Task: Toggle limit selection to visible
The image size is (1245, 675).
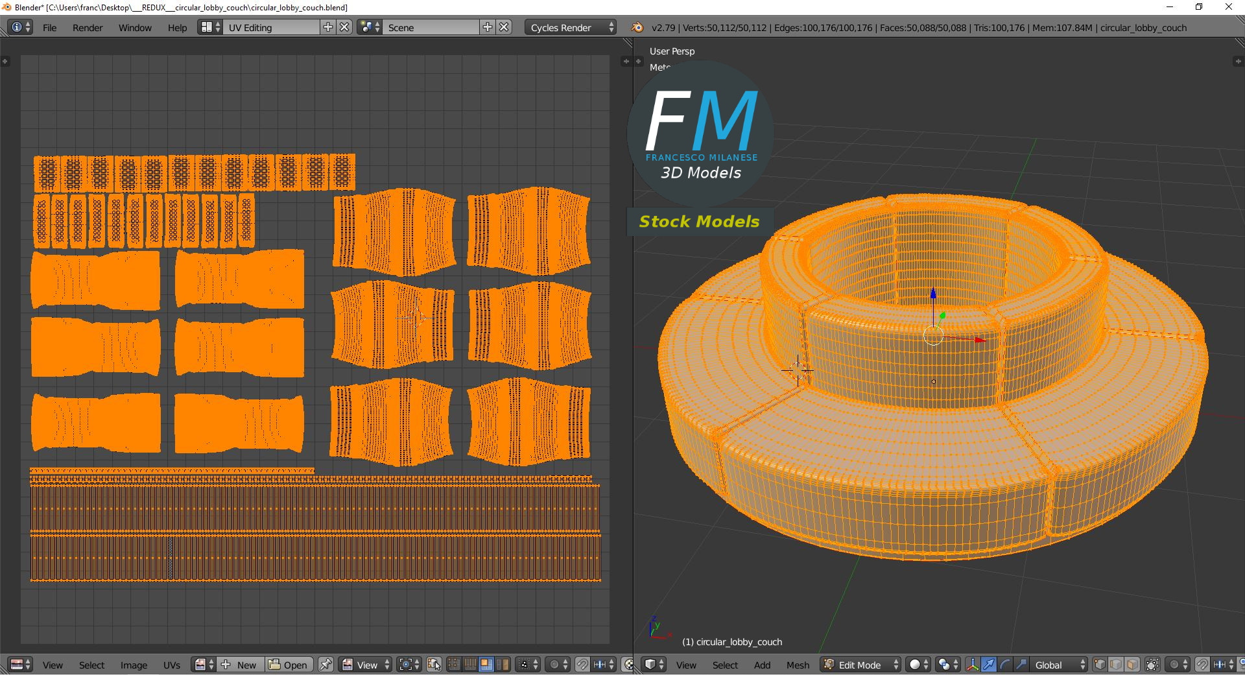Action: click(x=1152, y=665)
